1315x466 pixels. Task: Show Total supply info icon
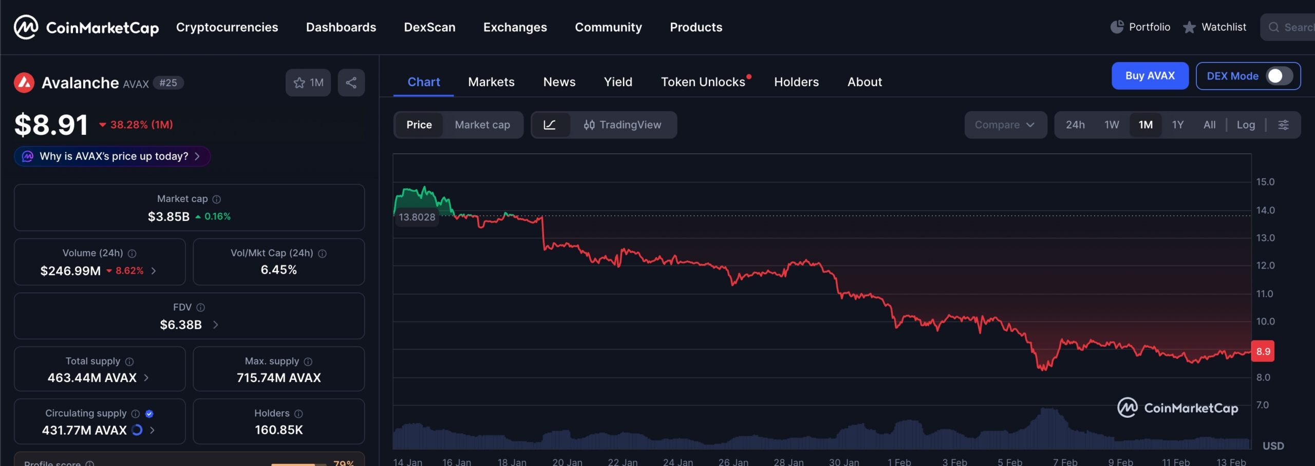pos(129,361)
